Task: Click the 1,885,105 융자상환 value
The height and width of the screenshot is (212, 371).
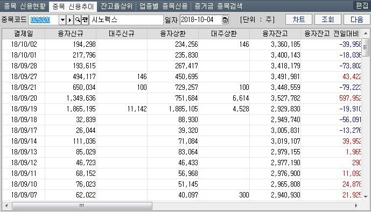Action: click(x=183, y=109)
